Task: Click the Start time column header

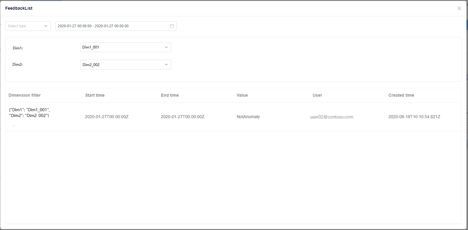Action: (x=95, y=95)
